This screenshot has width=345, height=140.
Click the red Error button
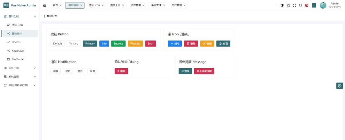[x=150, y=43]
